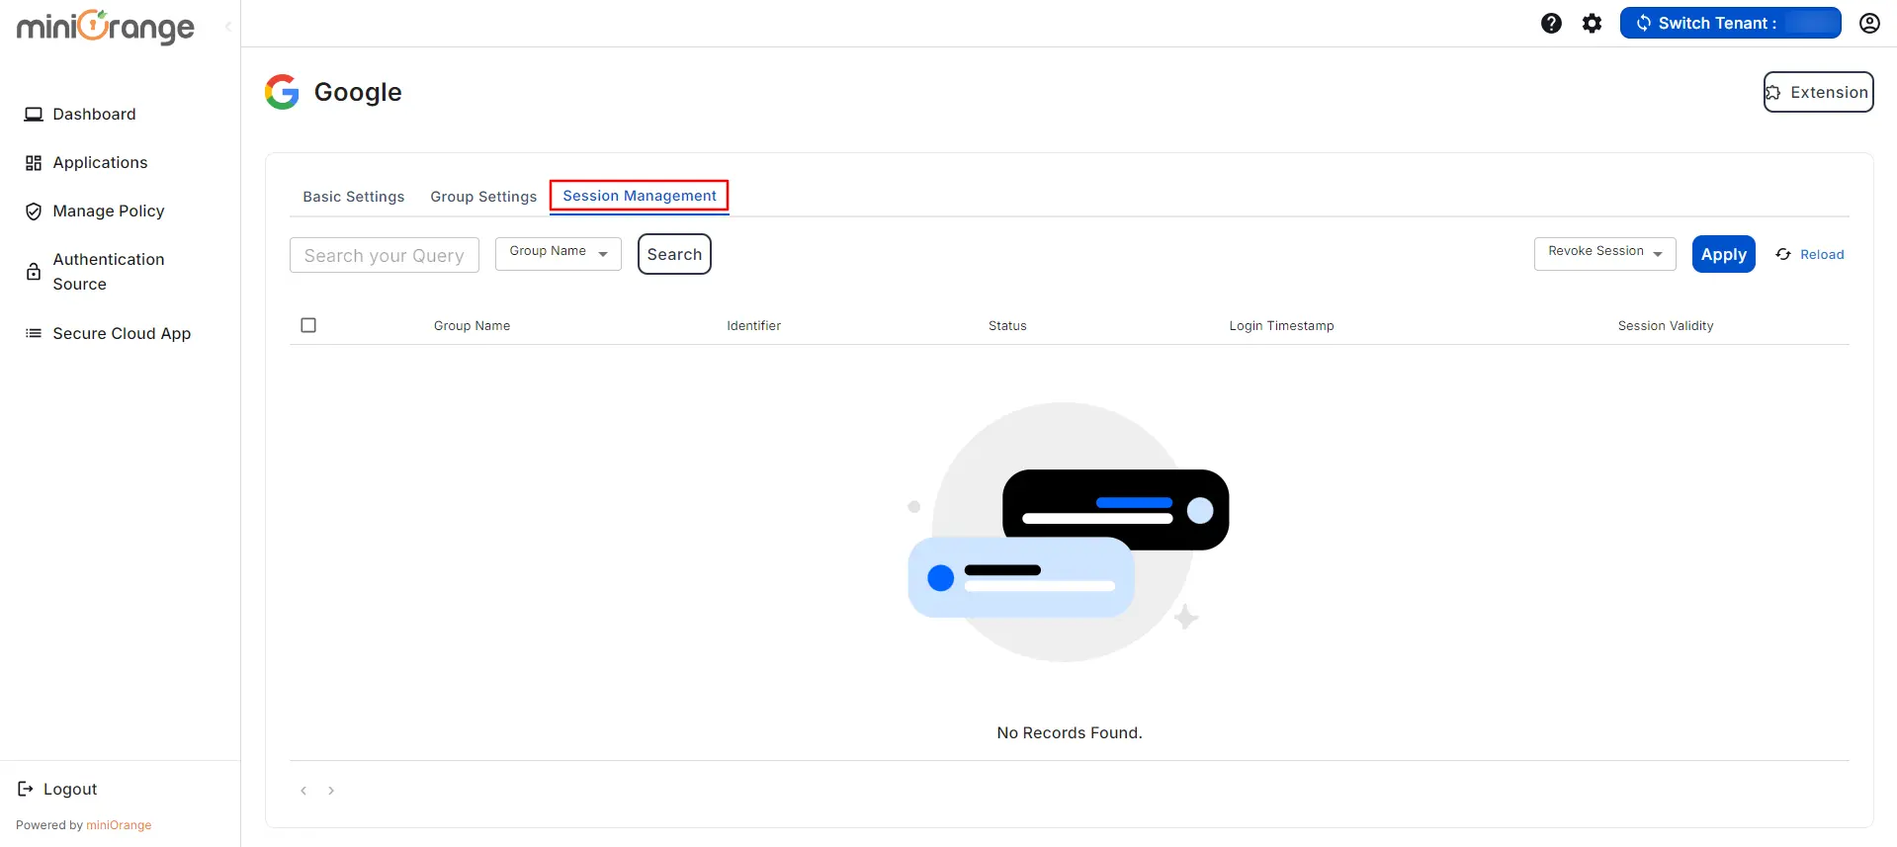Click the miniOrange logo
This screenshot has width=1897, height=847.
pyautogui.click(x=106, y=27)
